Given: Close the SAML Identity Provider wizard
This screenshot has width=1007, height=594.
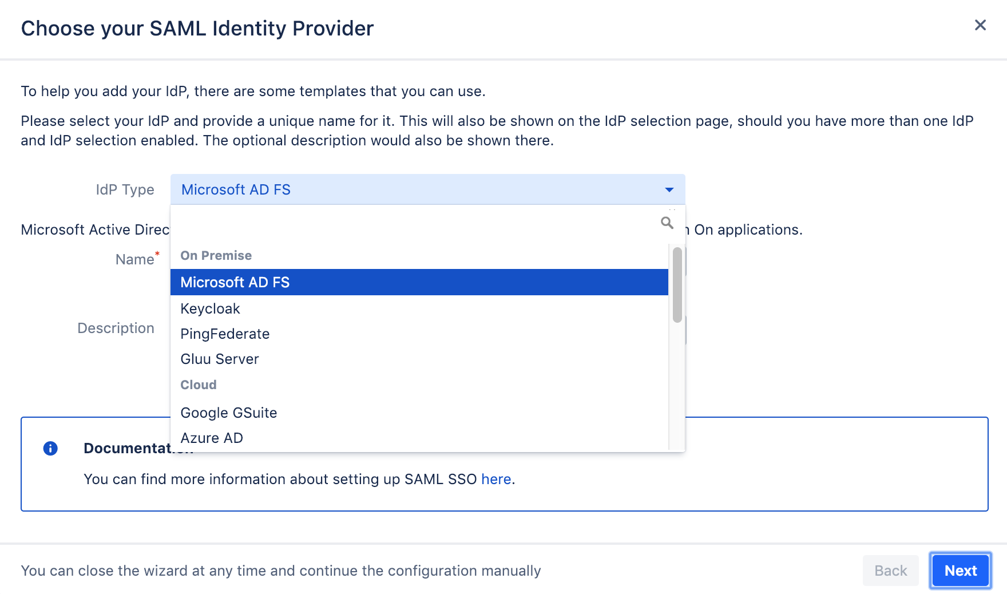Looking at the screenshot, I should point(980,25).
